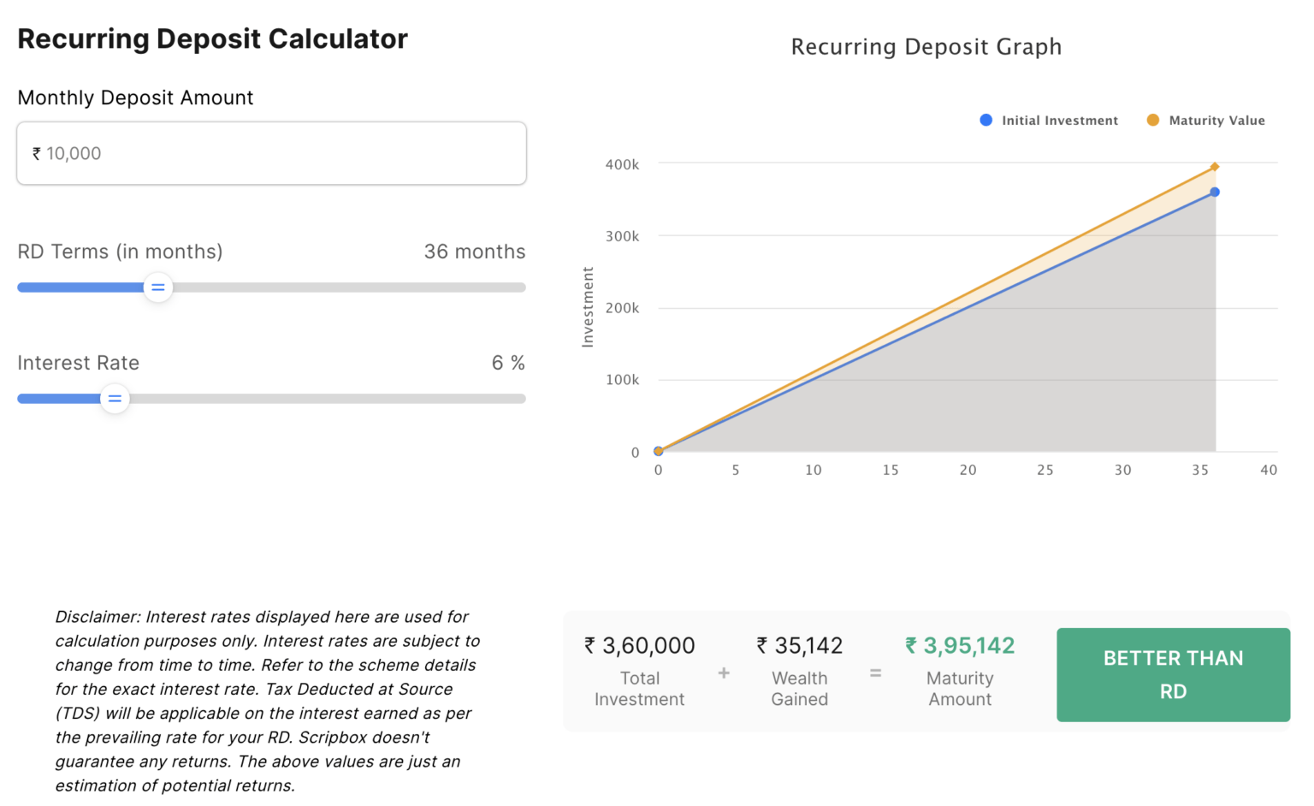Click the Recurring Deposit Calculator heading
The image size is (1314, 806).
click(x=212, y=39)
